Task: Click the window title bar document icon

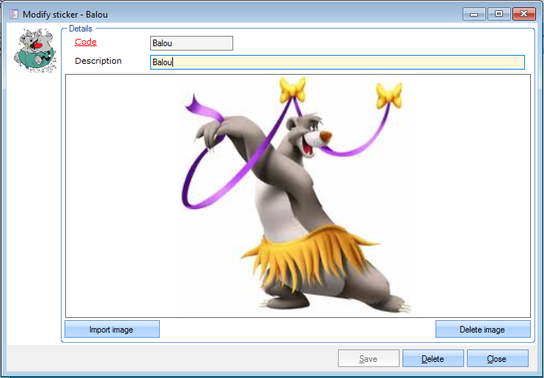Action: [14, 14]
